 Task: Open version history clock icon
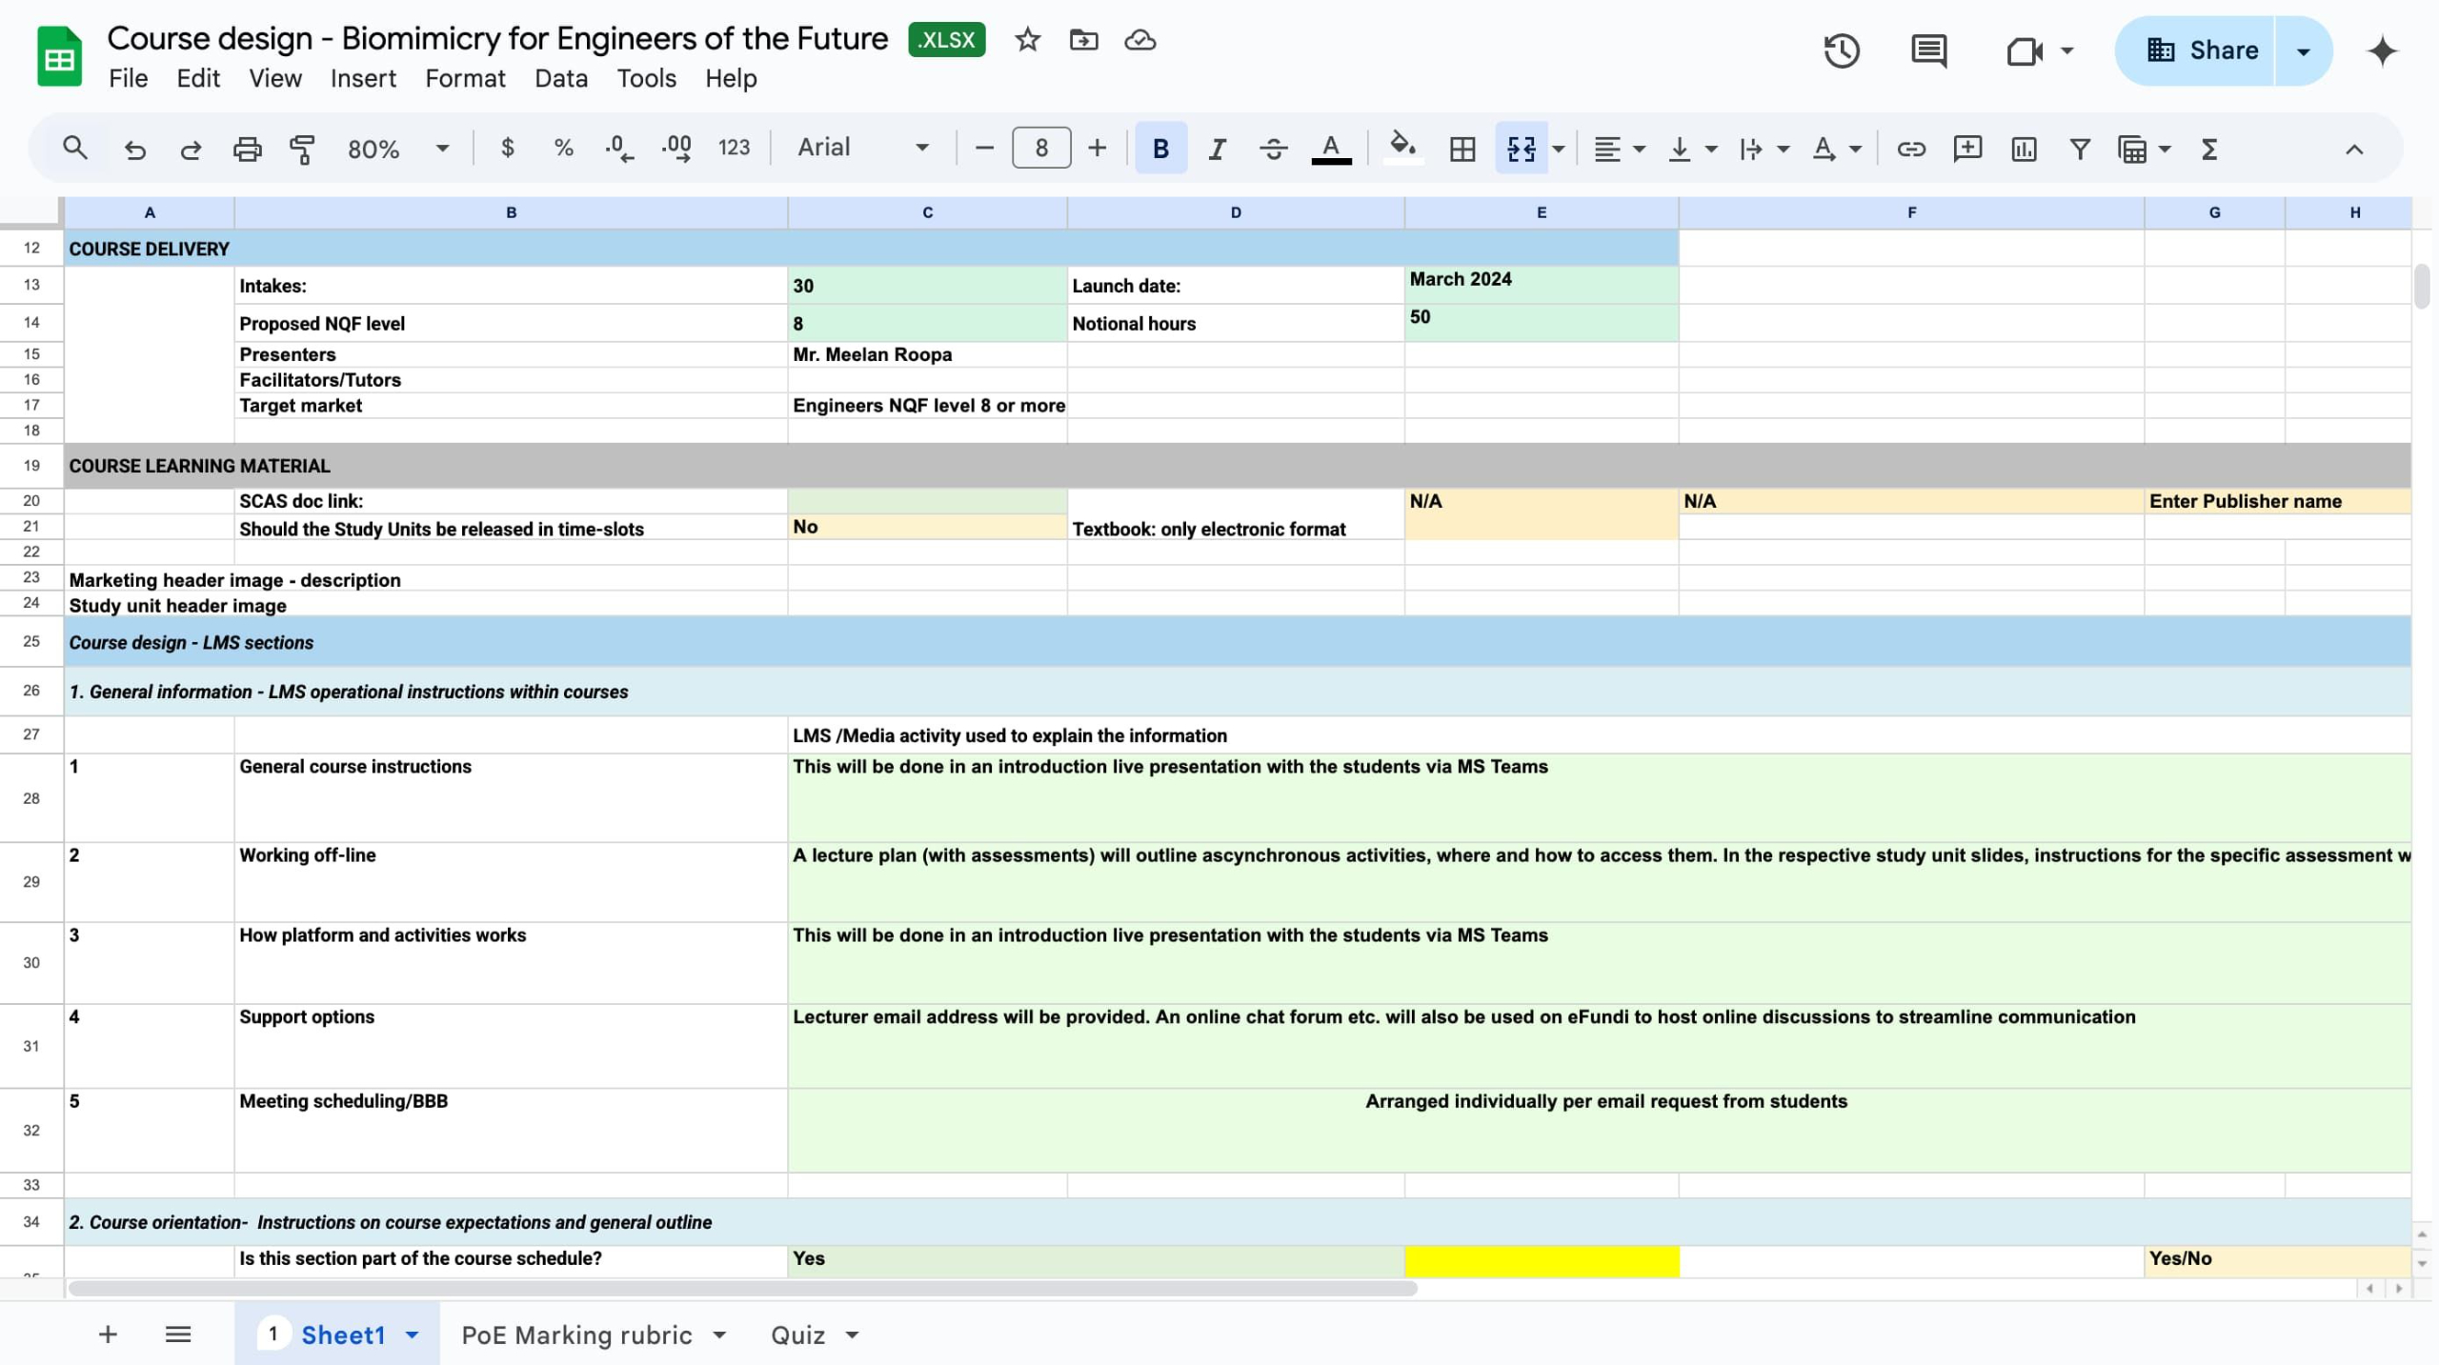(x=1841, y=50)
